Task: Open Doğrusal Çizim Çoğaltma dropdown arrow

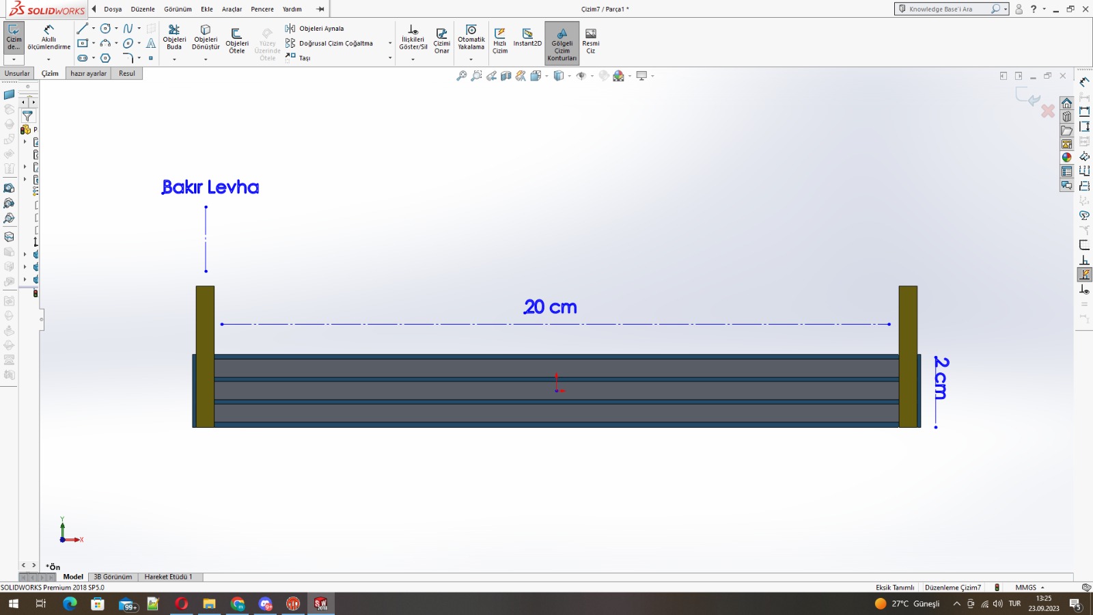Action: coord(390,43)
